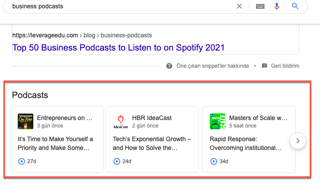Open the on-screen keyboard icon
This screenshot has height=186, width=320.
coord(260,6)
